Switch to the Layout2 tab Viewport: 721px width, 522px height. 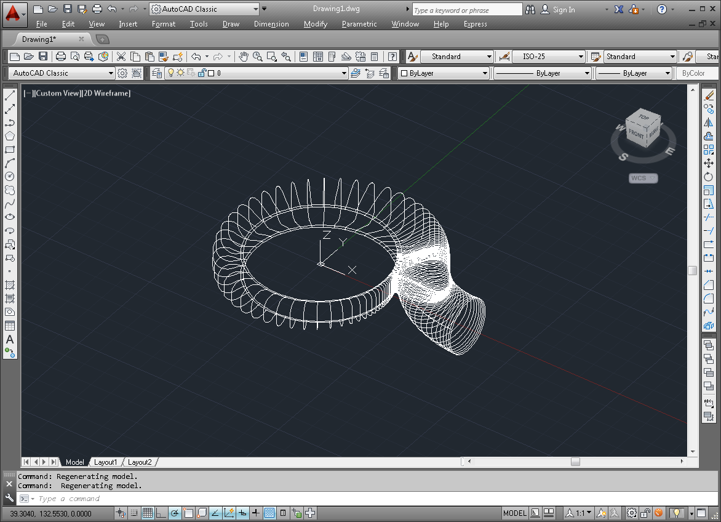click(x=139, y=462)
